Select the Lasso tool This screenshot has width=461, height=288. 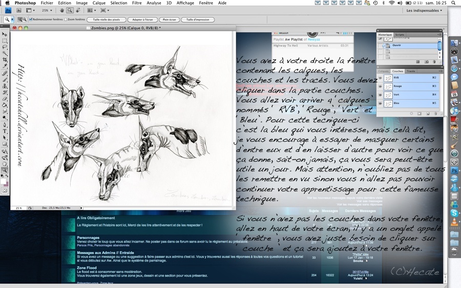click(x=5, y=47)
